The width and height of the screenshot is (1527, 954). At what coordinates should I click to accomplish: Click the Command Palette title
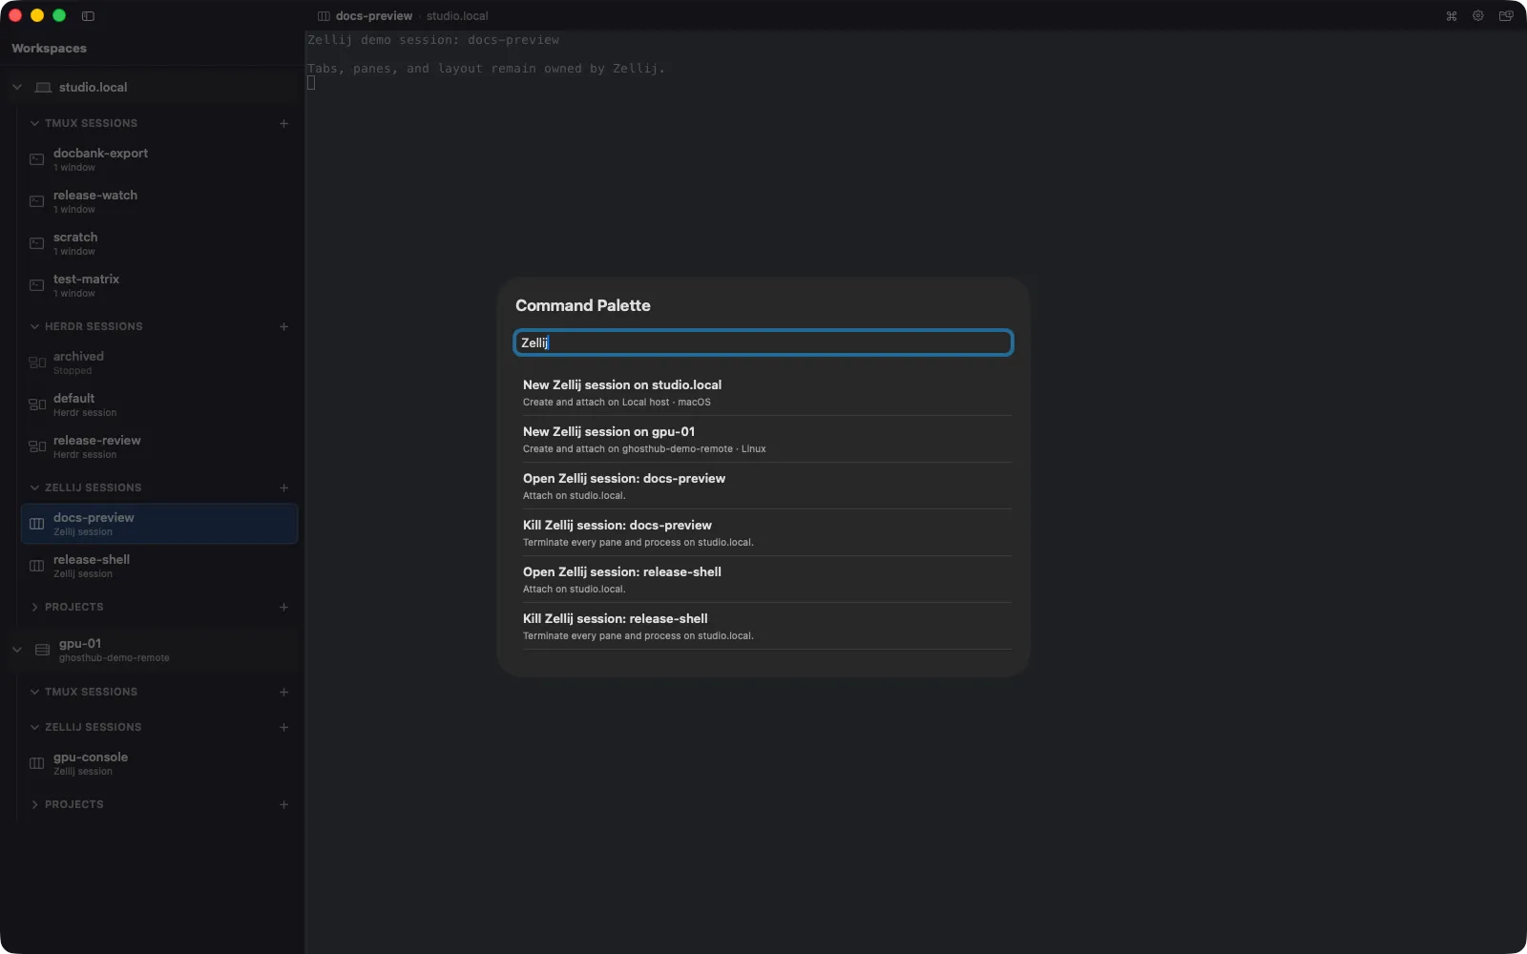tap(583, 305)
